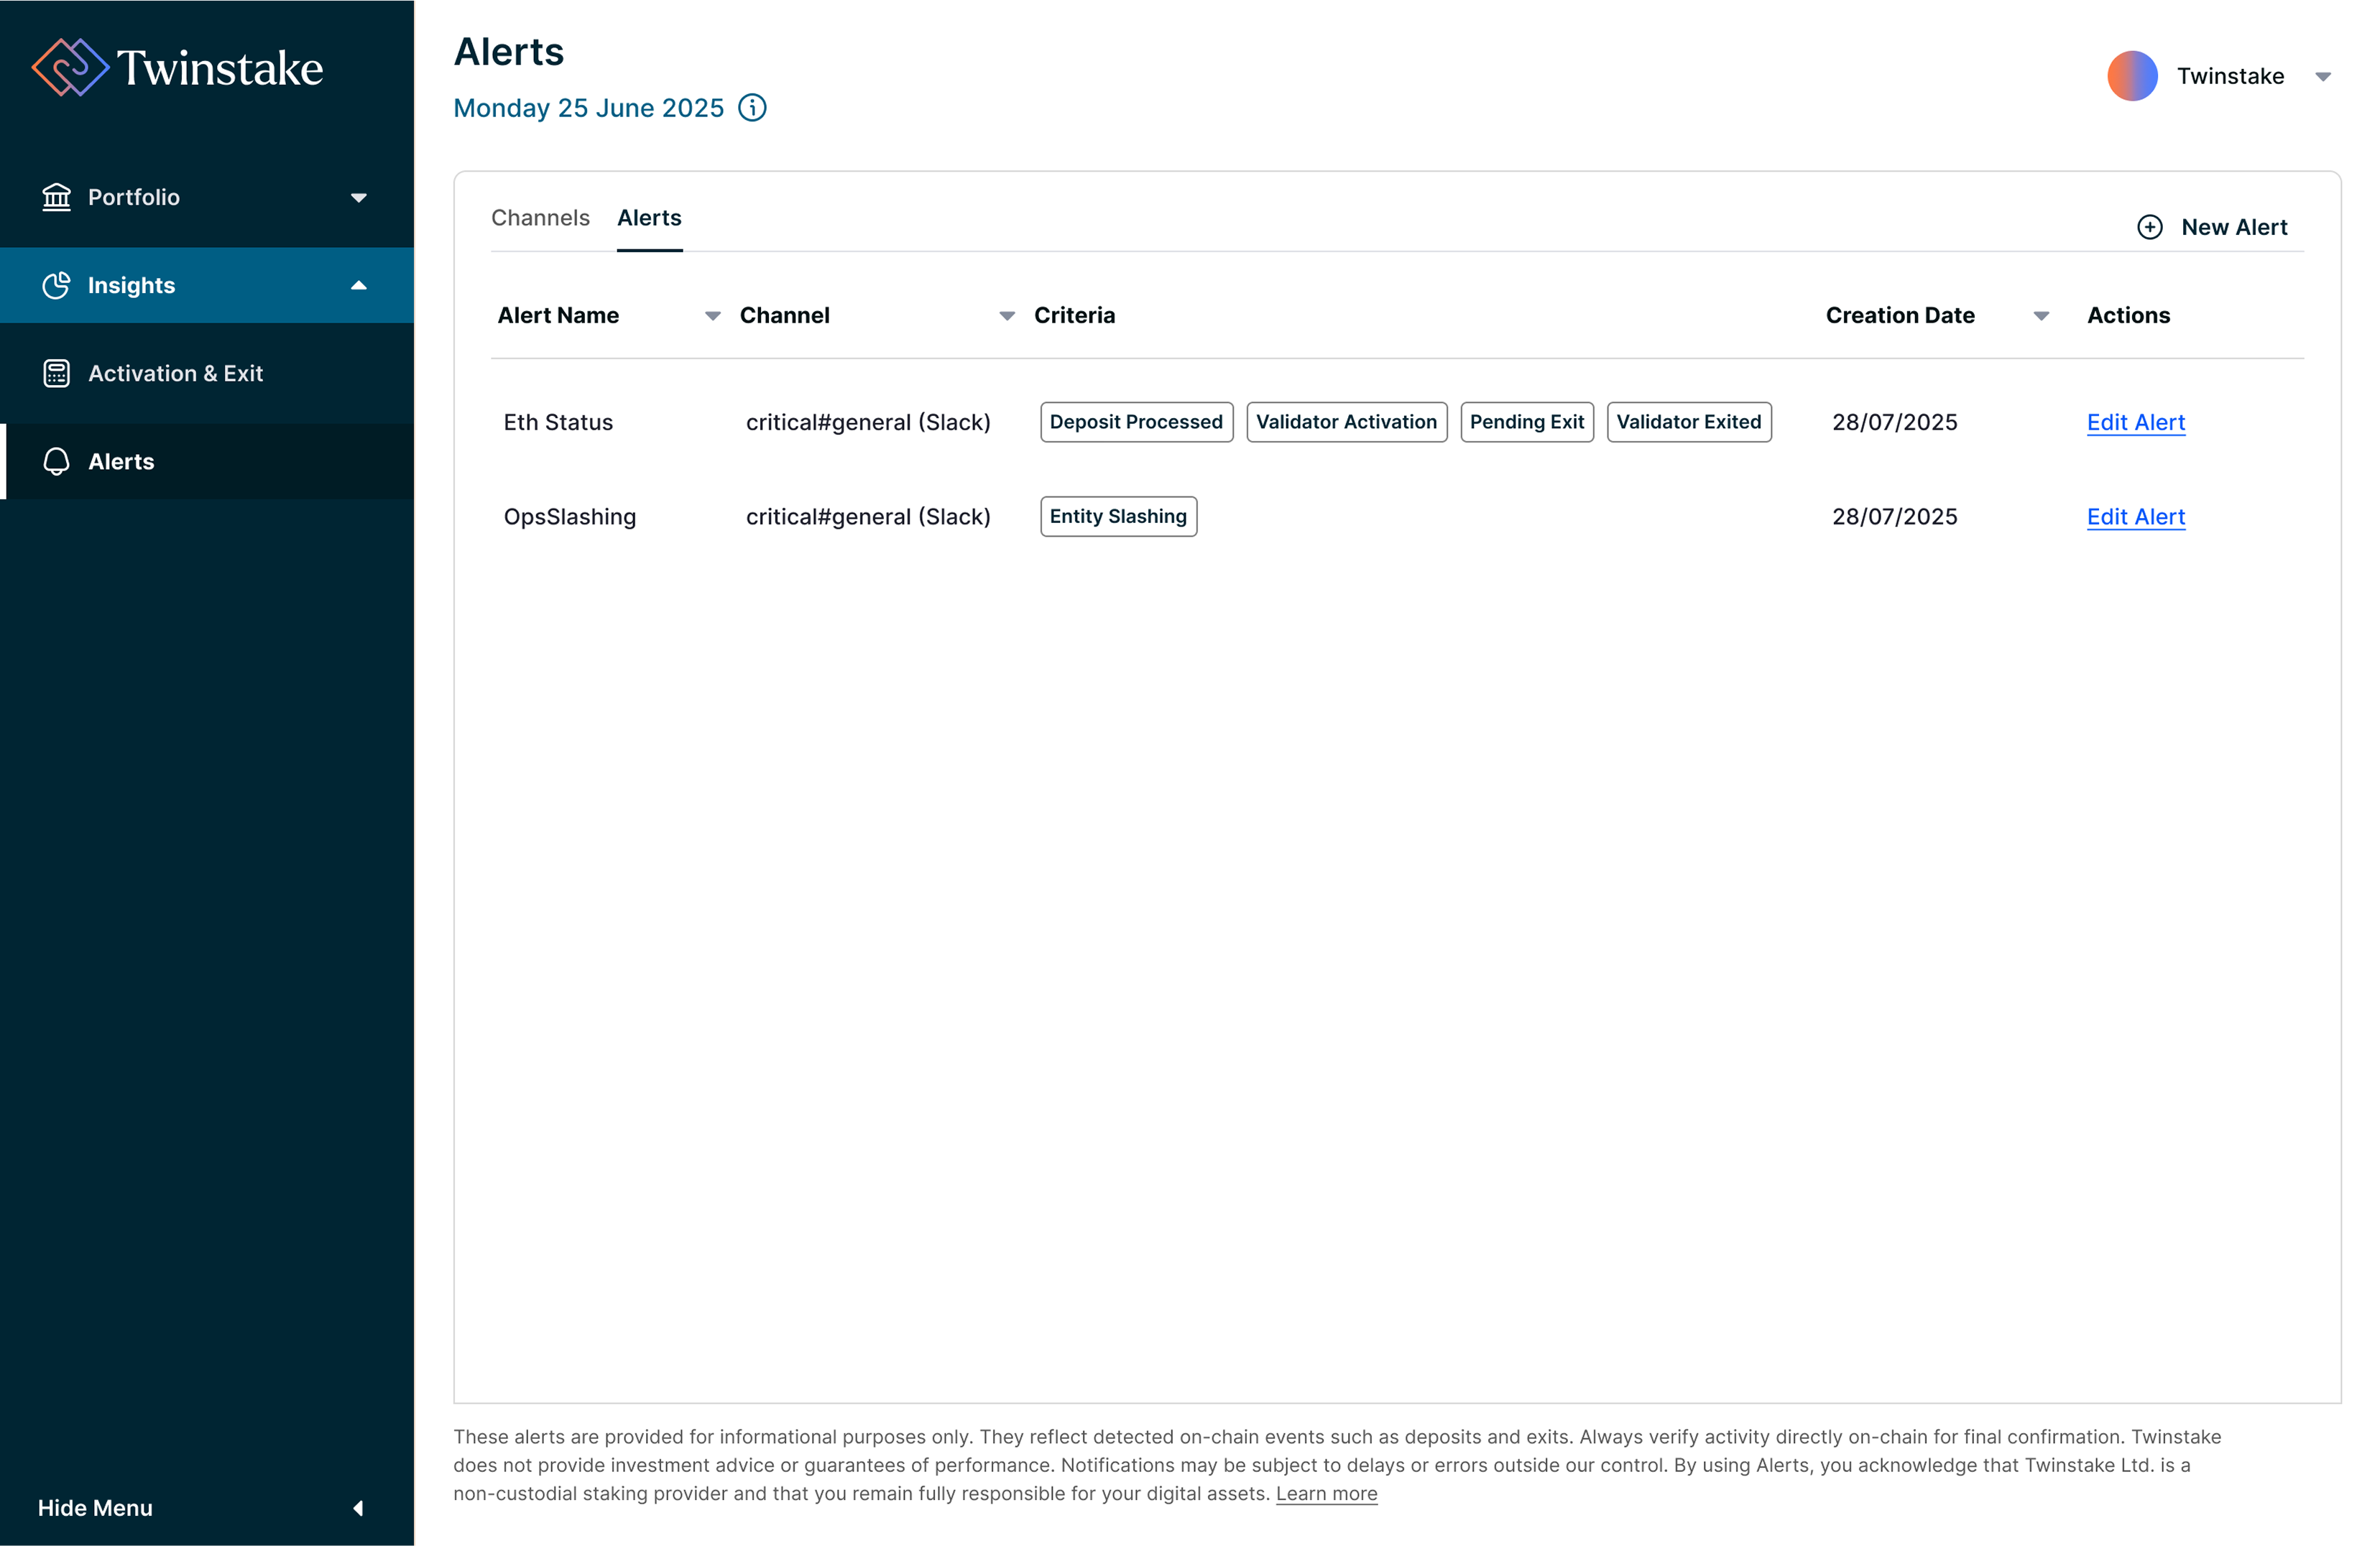2380x1546 pixels.
Task: Collapse the Insights menu arrow
Action: pos(359,285)
